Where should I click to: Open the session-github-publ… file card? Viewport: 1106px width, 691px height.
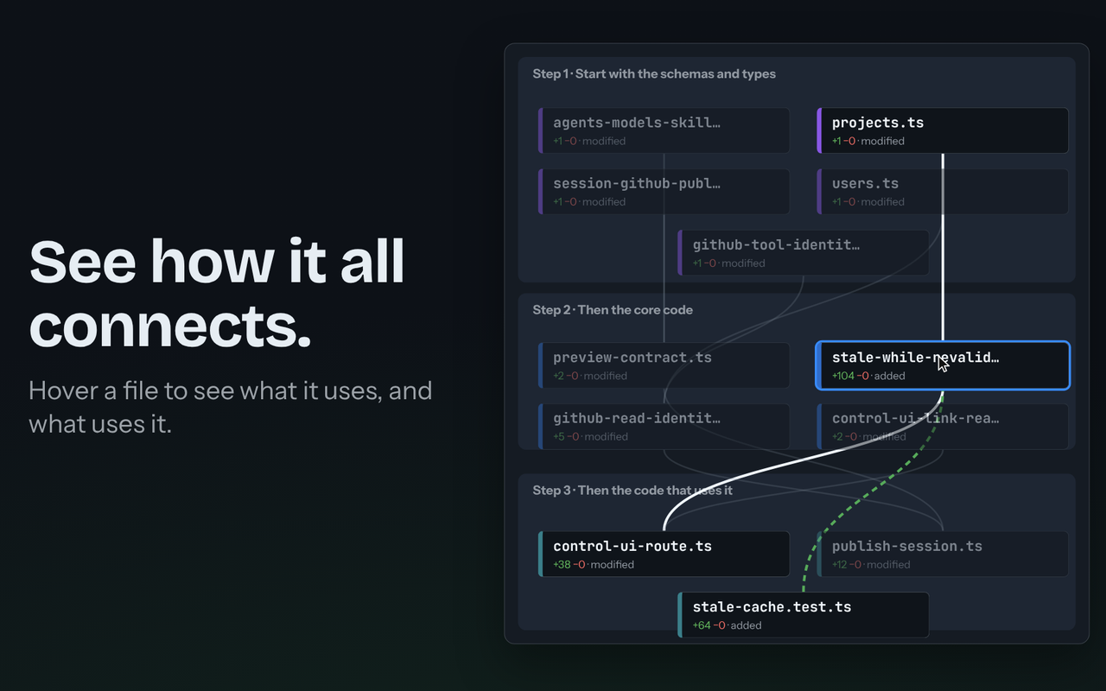664,192
